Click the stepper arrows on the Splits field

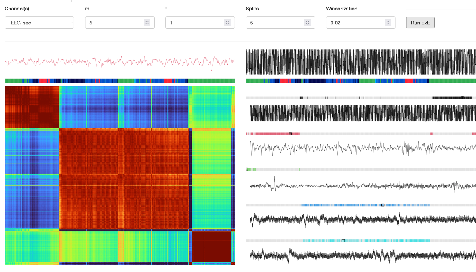pyautogui.click(x=308, y=23)
